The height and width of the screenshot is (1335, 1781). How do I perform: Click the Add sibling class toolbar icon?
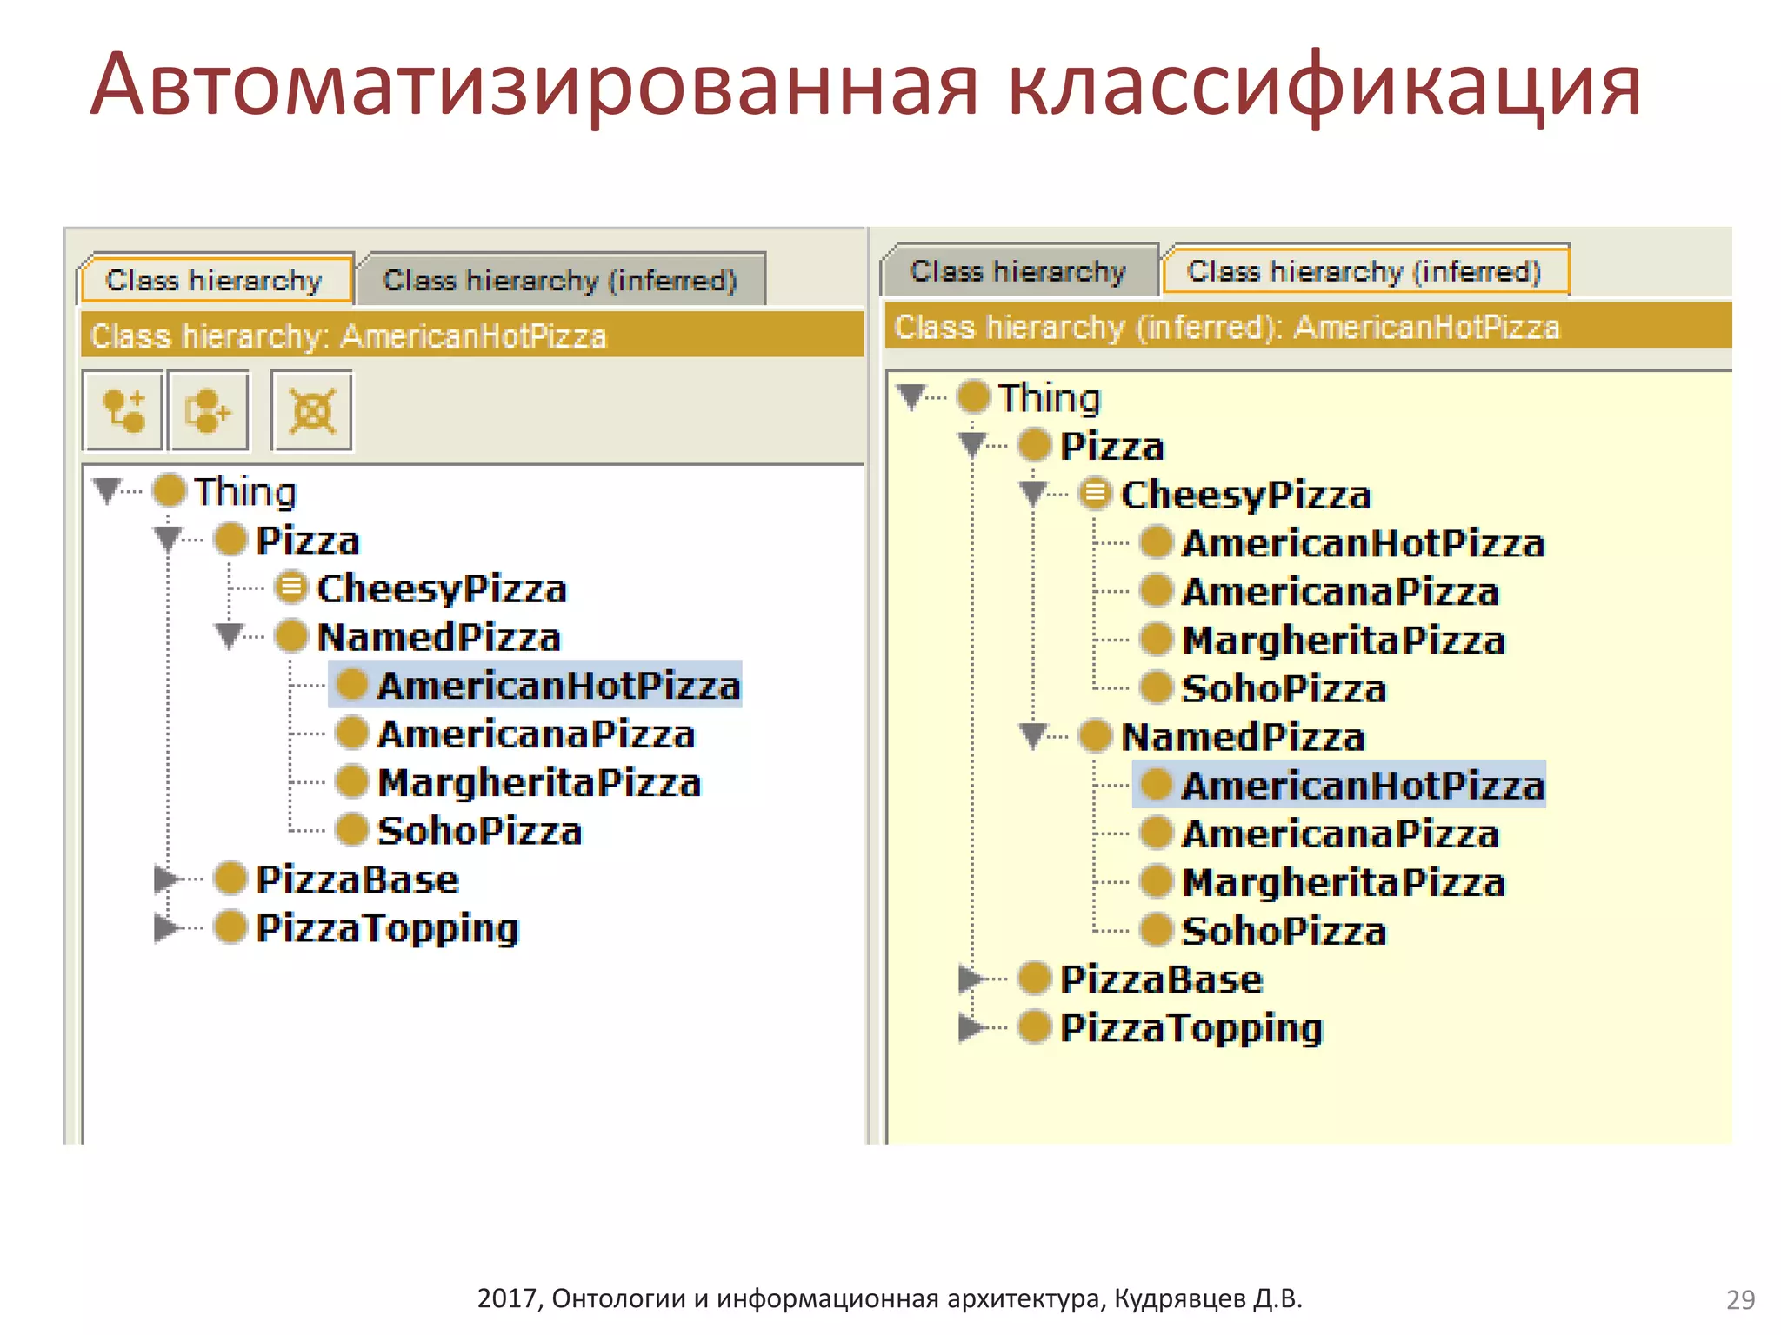pyautogui.click(x=209, y=410)
